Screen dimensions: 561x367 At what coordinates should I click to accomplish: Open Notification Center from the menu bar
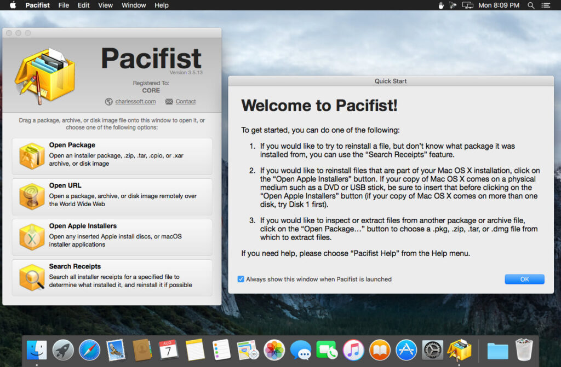click(x=546, y=5)
